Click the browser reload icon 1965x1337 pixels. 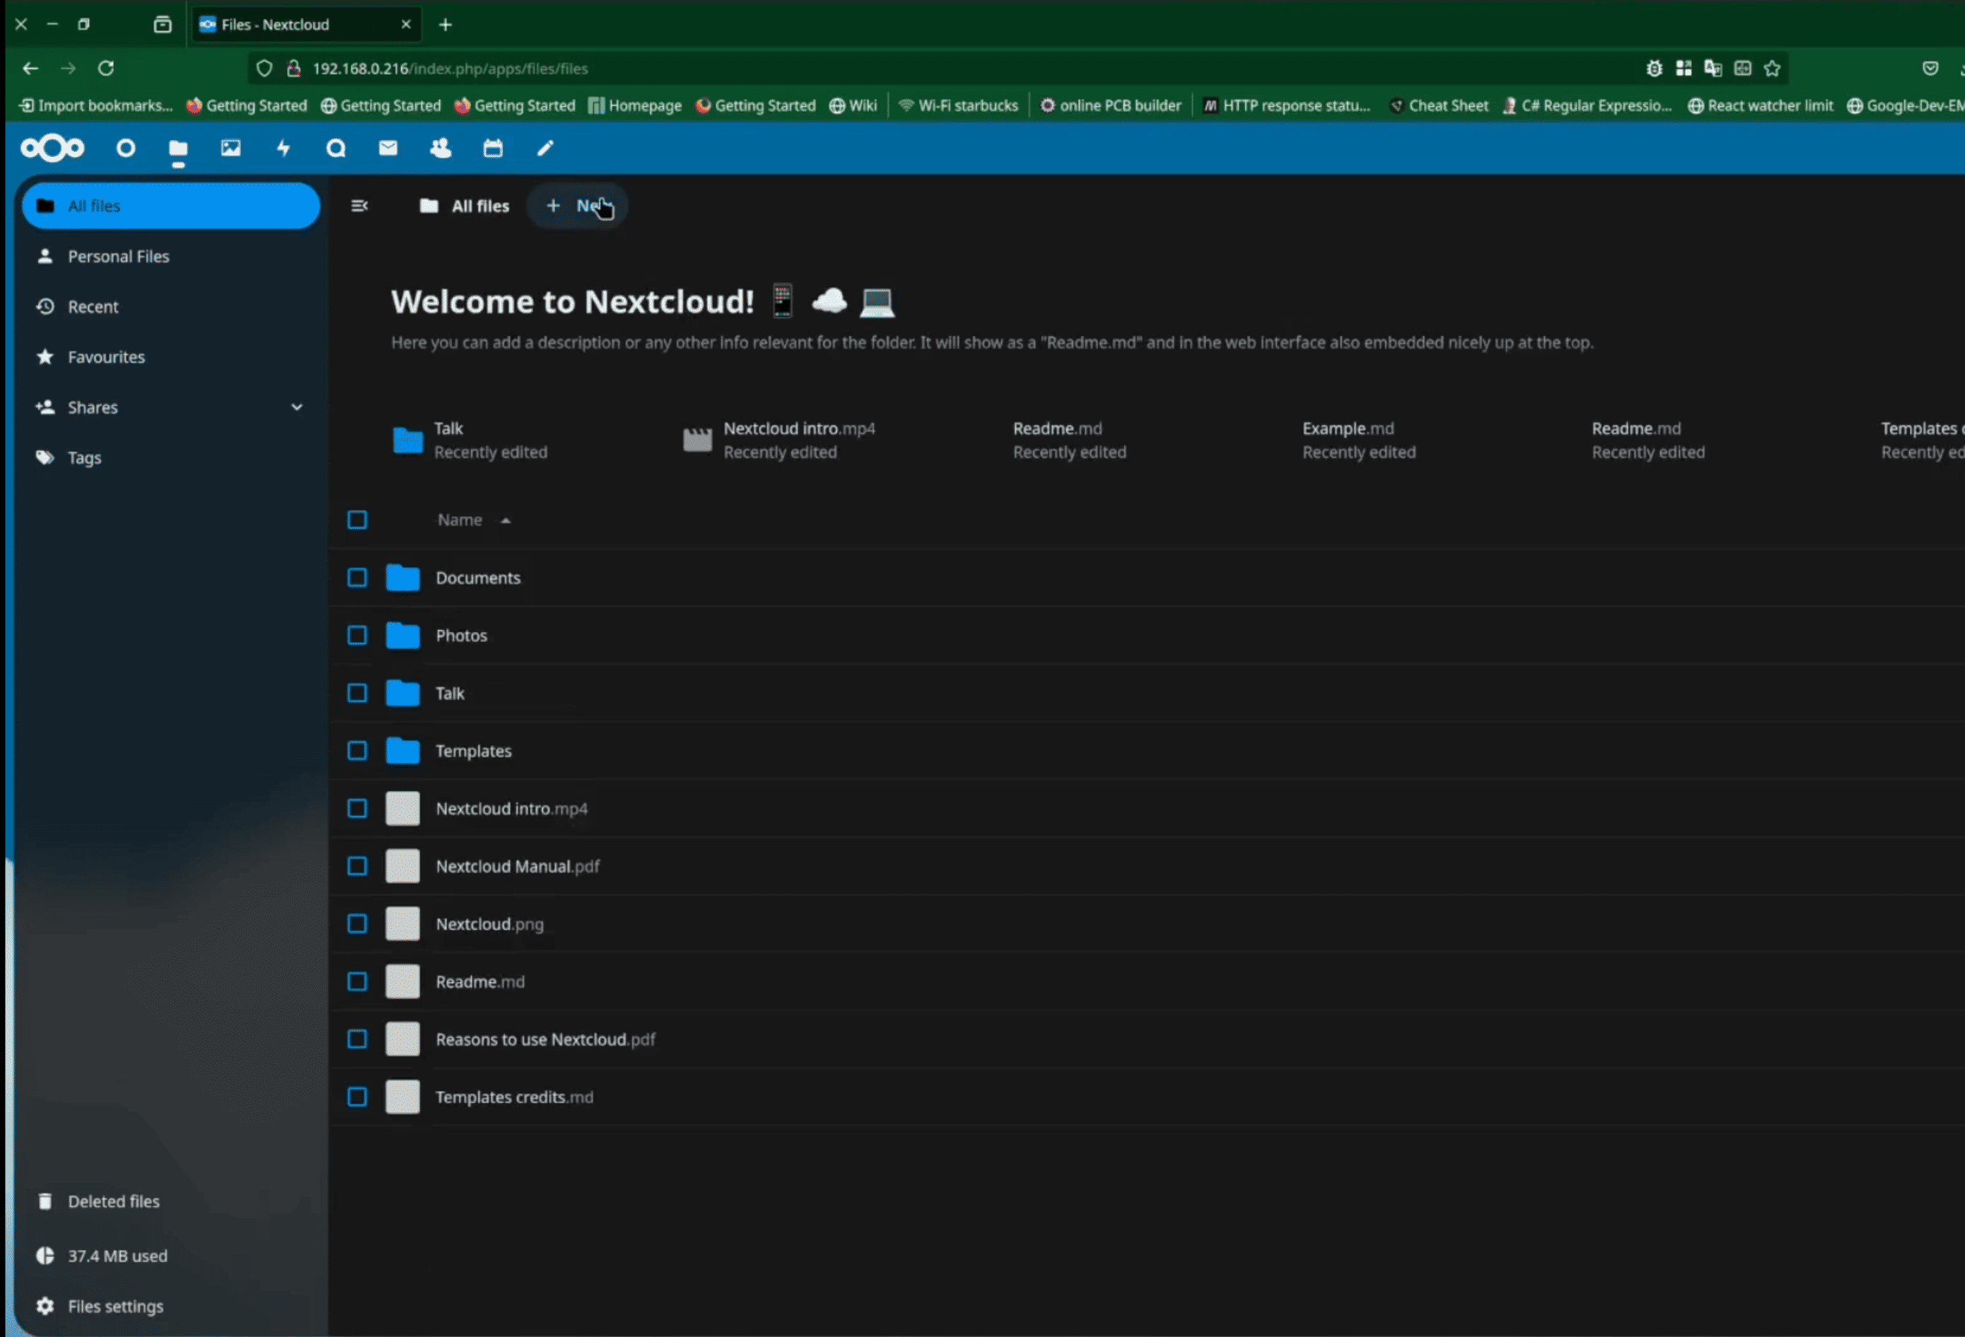click(105, 69)
